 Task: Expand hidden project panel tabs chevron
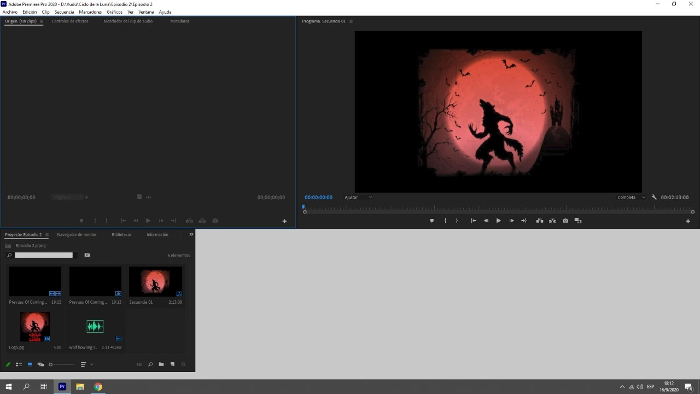[191, 234]
